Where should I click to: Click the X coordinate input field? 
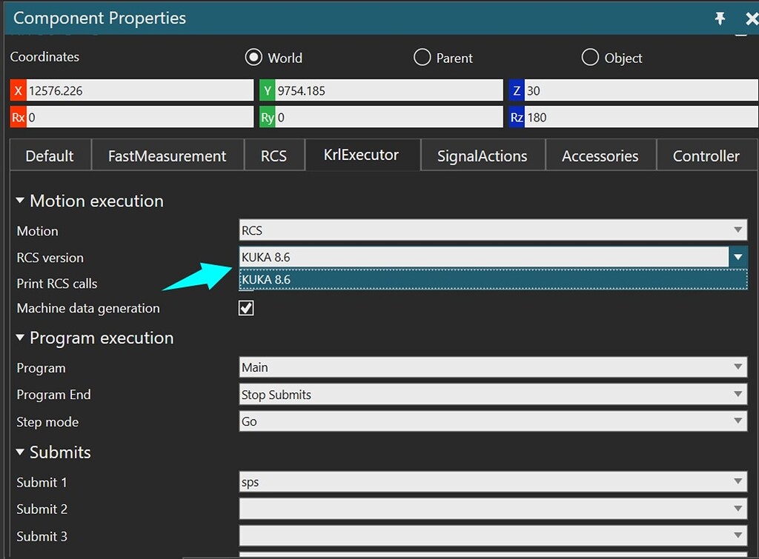pos(133,90)
